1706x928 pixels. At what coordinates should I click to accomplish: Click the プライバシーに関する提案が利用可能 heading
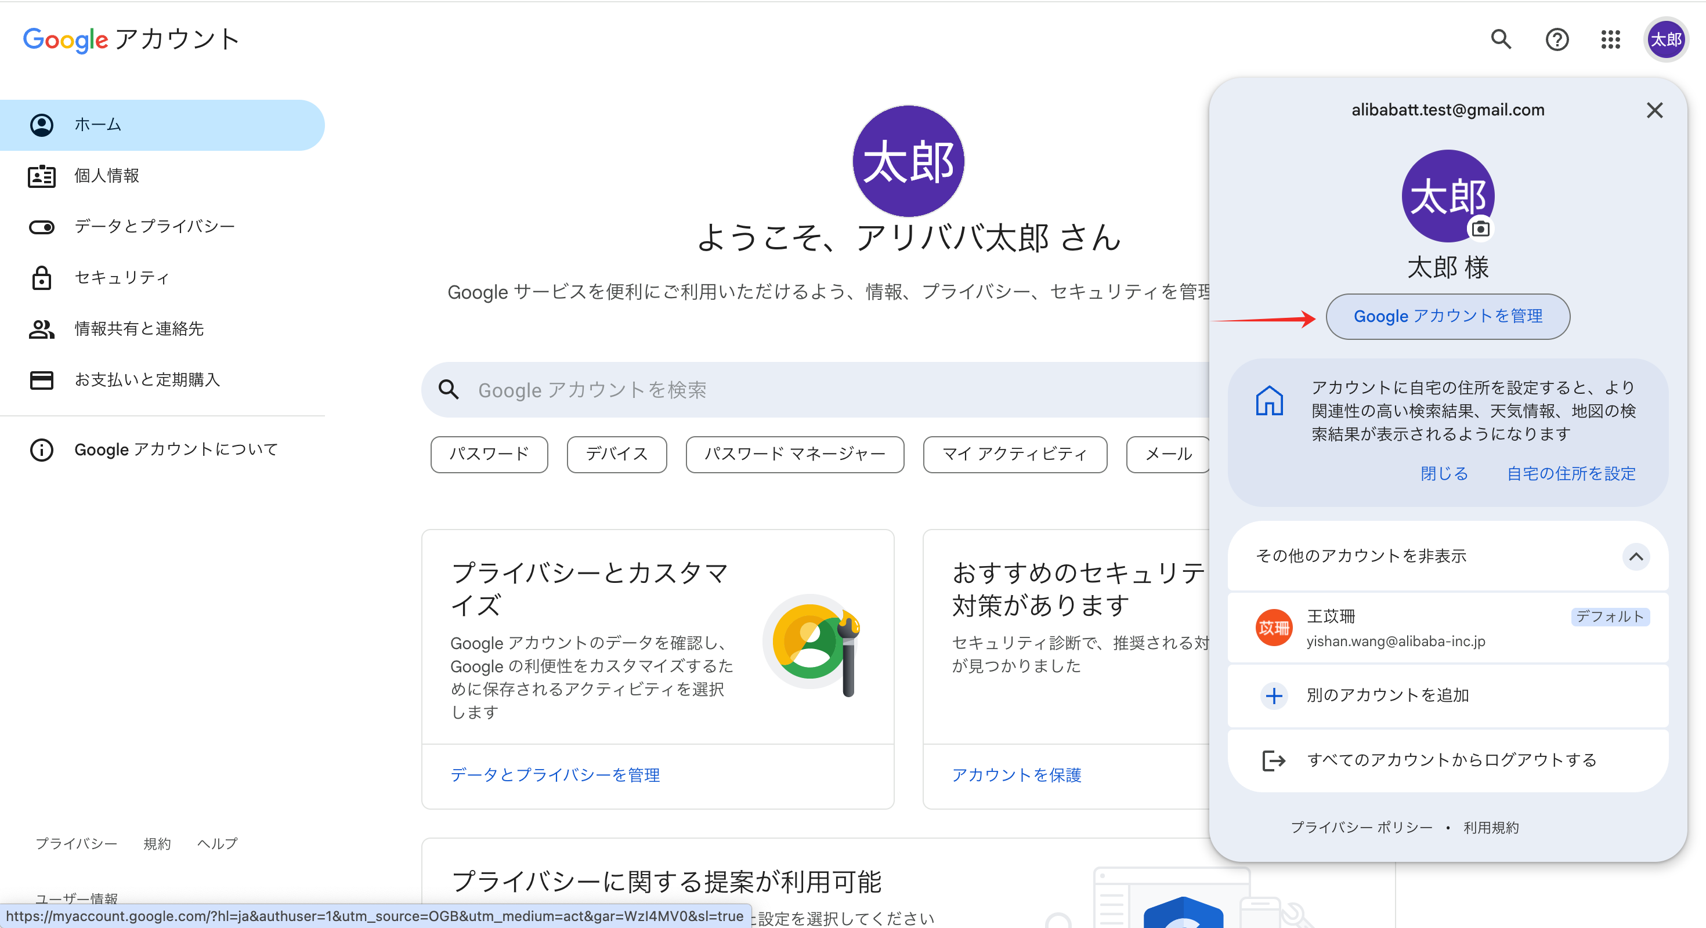(x=666, y=882)
